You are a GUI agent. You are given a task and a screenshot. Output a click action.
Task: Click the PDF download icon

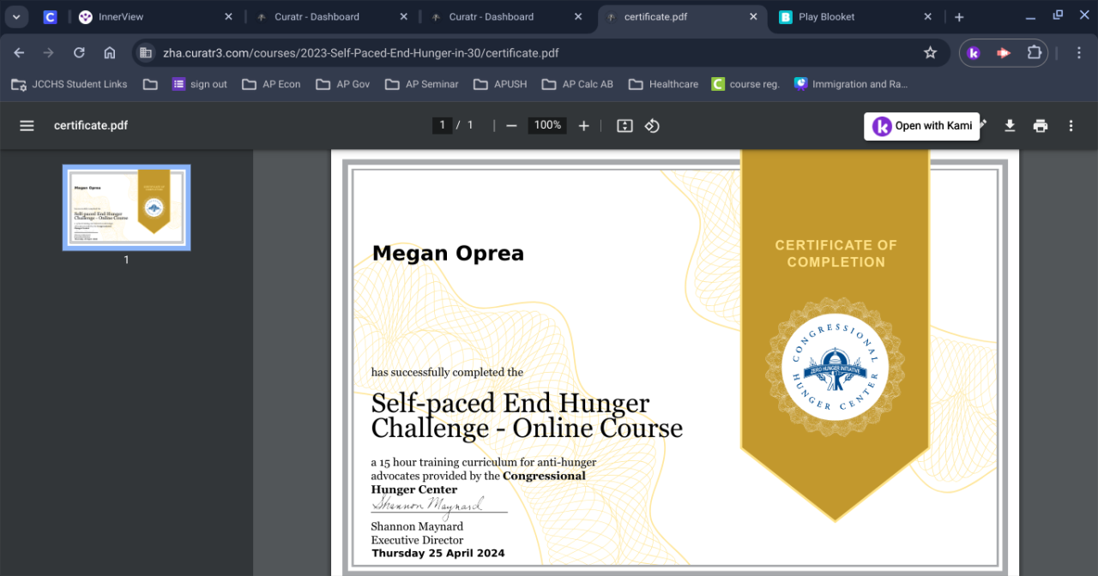[x=1010, y=126]
